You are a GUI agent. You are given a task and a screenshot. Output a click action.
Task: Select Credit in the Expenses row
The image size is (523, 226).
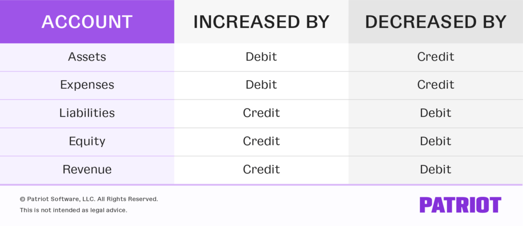(x=436, y=85)
